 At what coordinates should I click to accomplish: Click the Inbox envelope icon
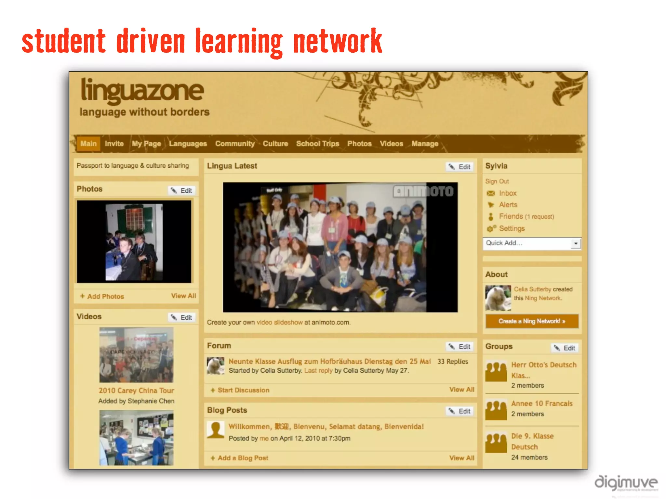pyautogui.click(x=490, y=193)
